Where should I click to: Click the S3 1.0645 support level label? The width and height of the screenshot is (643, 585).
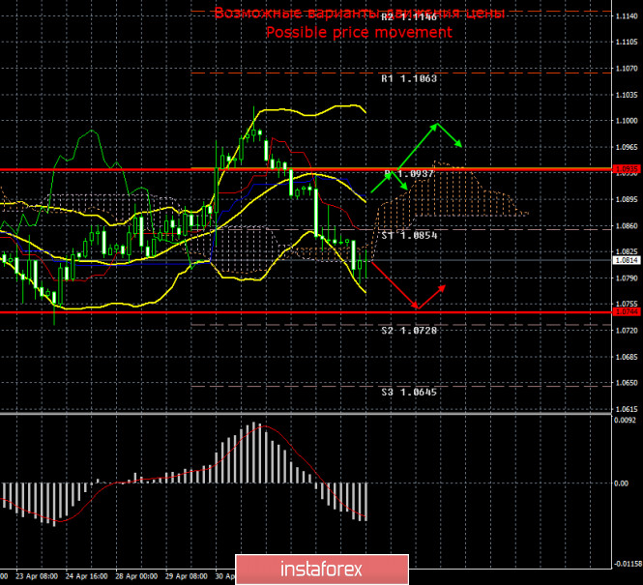click(409, 392)
